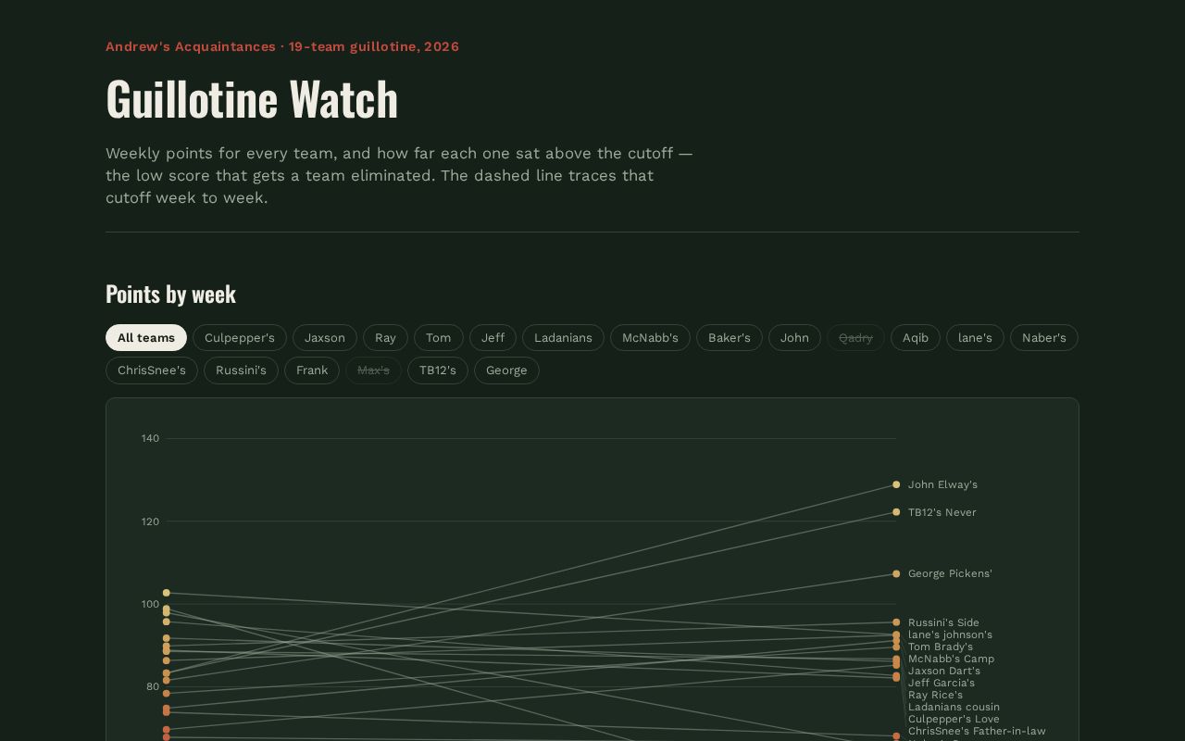Click McNabb's Camp chart label

pyautogui.click(x=951, y=659)
